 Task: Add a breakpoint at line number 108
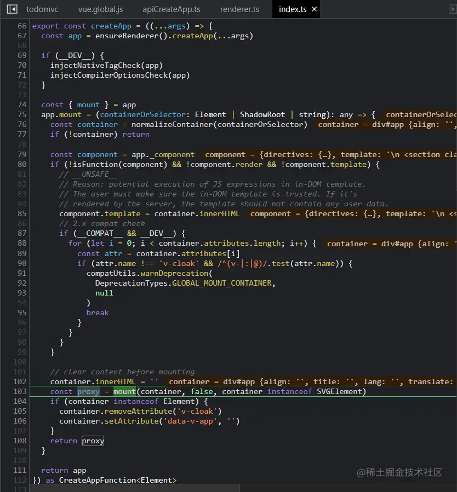20,441
